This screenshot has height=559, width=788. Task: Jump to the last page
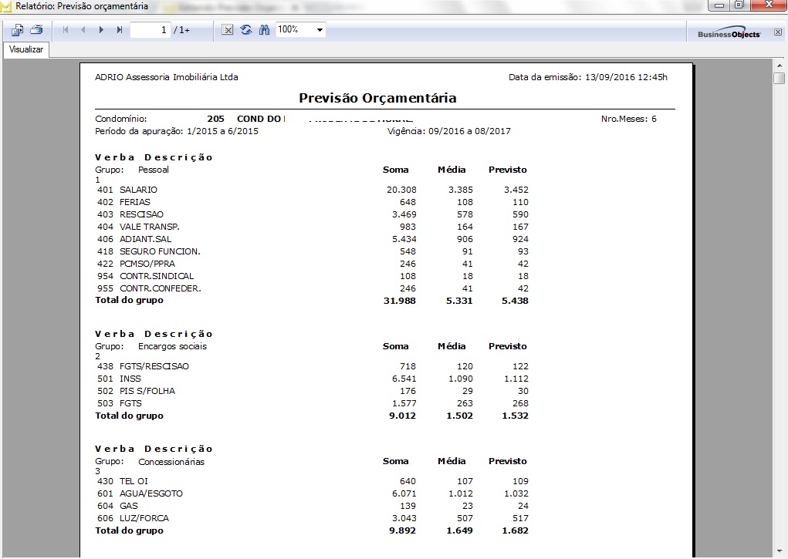(x=120, y=30)
